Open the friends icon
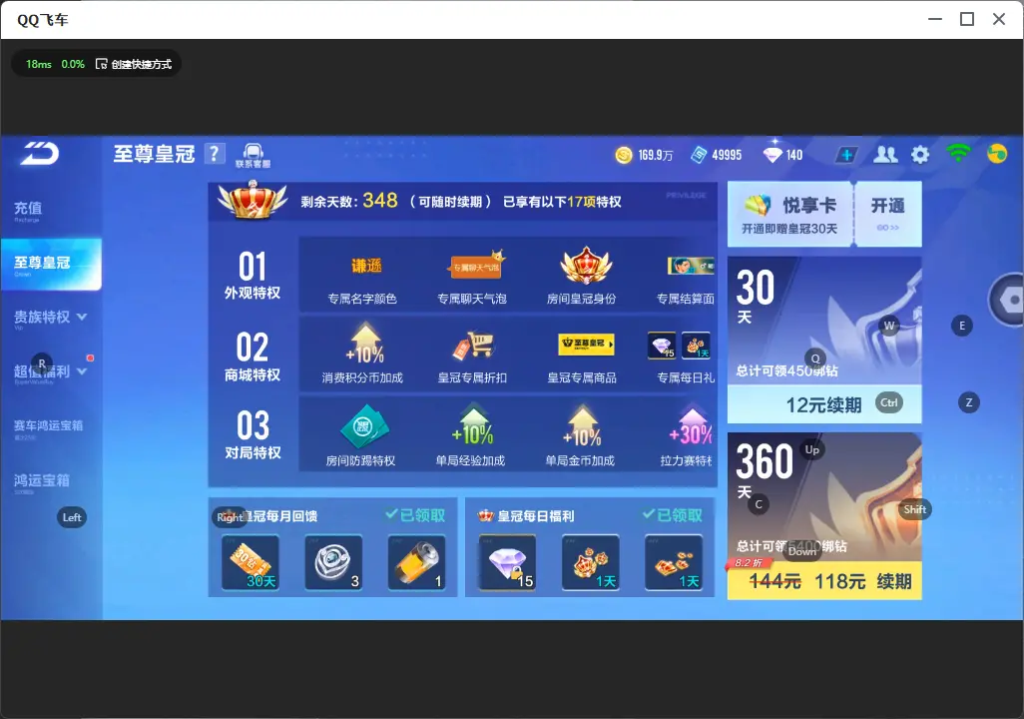This screenshot has height=719, width=1024. [885, 154]
